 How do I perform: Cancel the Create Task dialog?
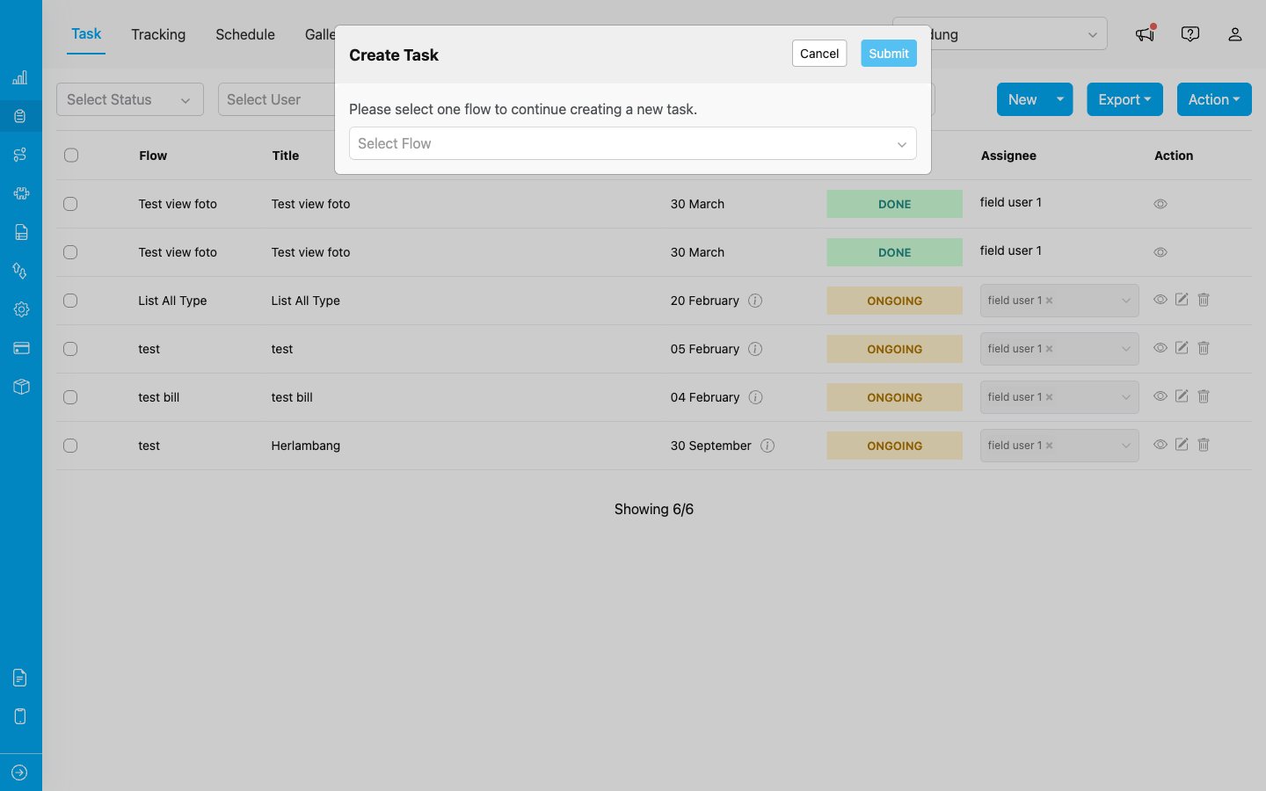pos(819,54)
